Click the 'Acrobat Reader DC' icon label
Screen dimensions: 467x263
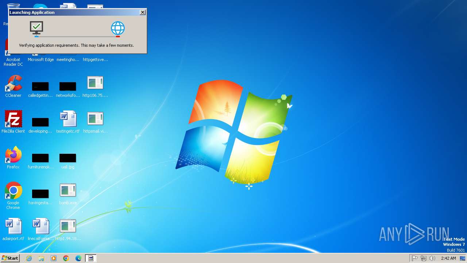(13, 62)
